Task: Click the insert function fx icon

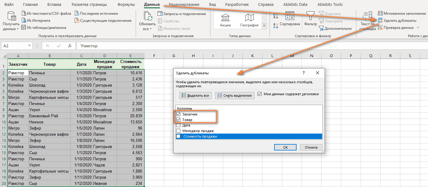Action: (70, 46)
